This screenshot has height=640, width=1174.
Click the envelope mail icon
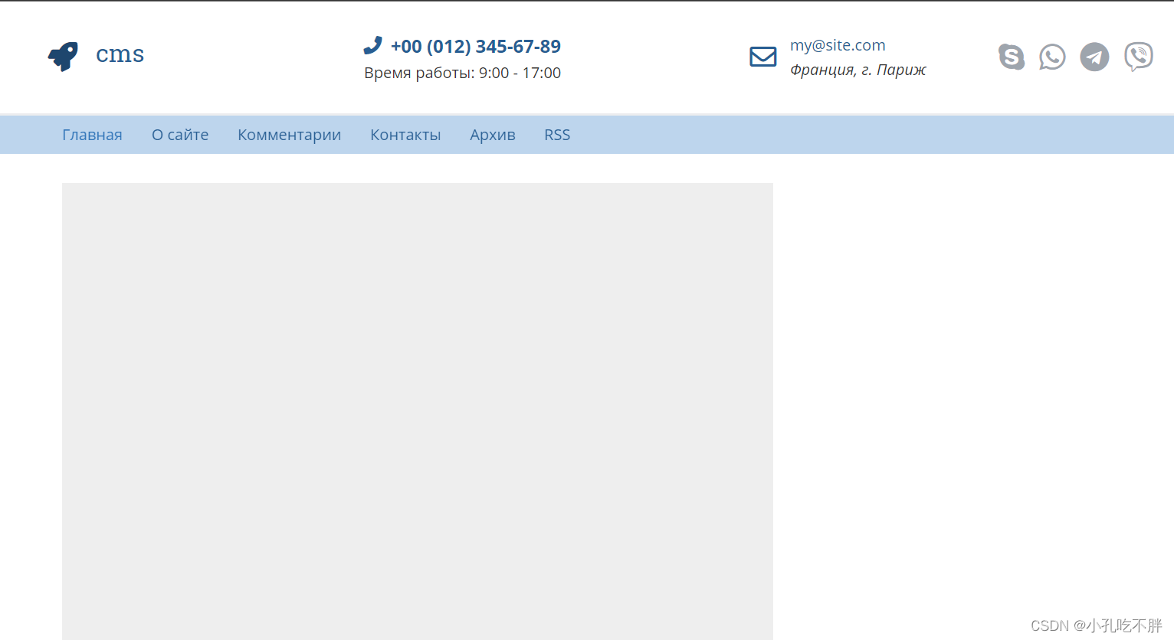click(762, 57)
